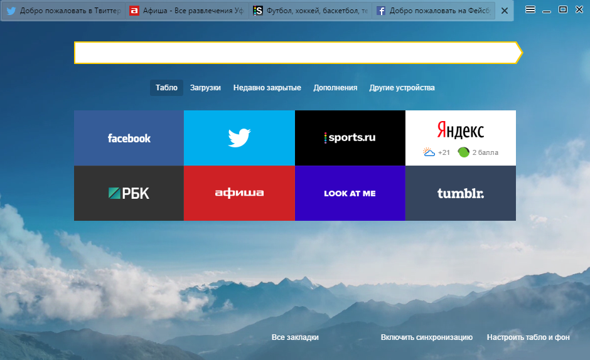Open the Яндекс tile
Image resolution: width=590 pixels, height=360 pixels.
[x=461, y=138]
